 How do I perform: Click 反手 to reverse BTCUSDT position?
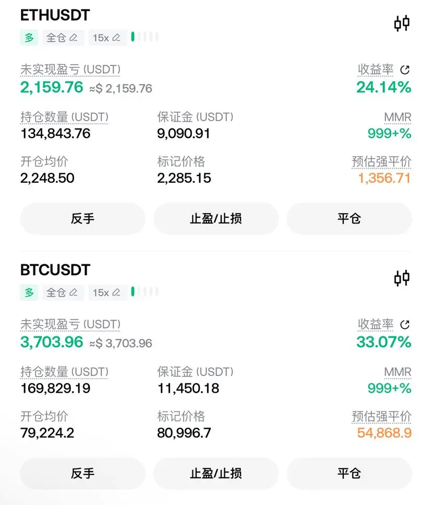point(82,474)
